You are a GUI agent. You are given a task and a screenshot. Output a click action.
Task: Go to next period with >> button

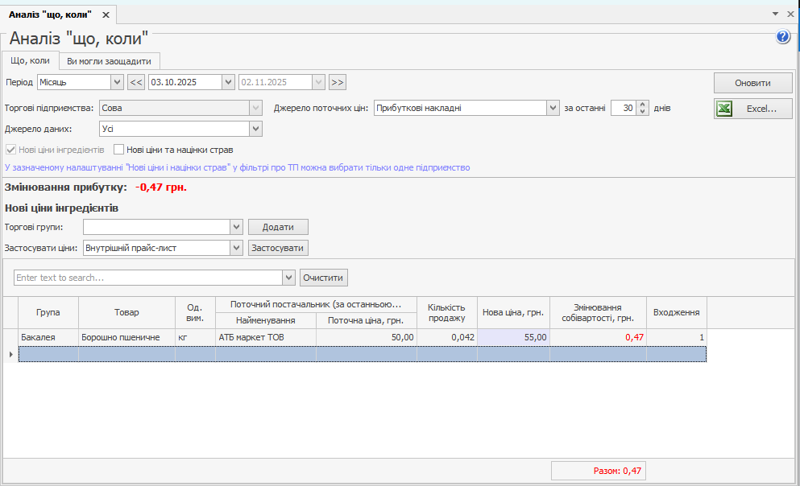click(x=338, y=82)
